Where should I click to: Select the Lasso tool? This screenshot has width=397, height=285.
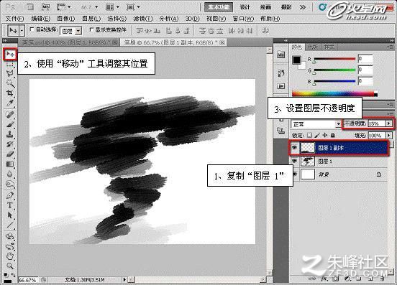[x=10, y=73]
